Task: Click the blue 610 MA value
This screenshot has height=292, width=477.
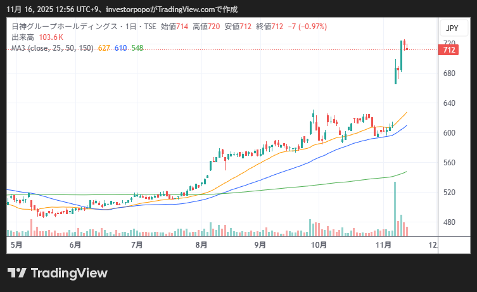Action: [x=121, y=48]
